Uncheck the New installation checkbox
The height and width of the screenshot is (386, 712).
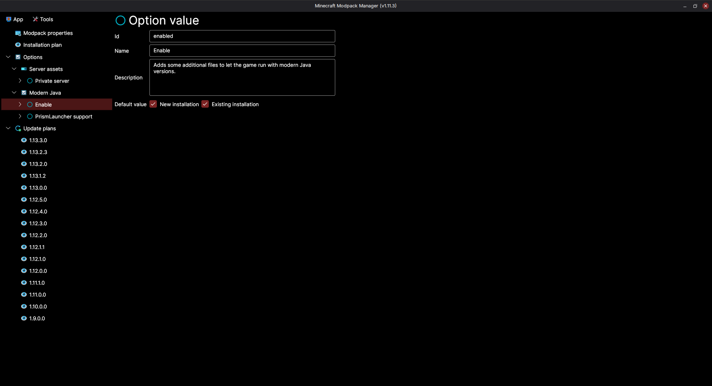click(153, 104)
